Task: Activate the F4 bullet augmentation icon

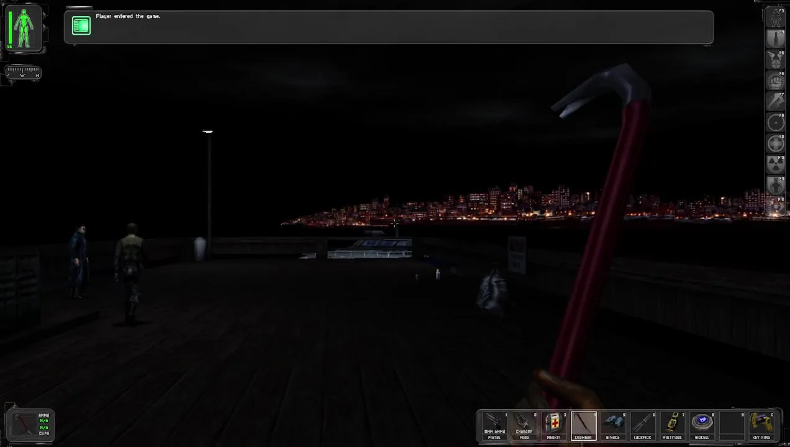Action: [776, 38]
